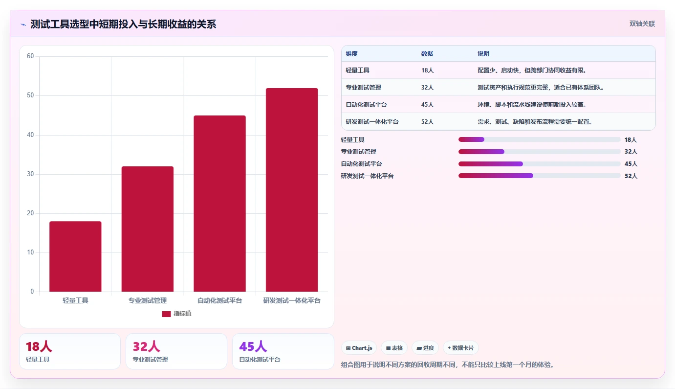Click the 45人 table data cell
The height and width of the screenshot is (389, 675).
pos(427,105)
